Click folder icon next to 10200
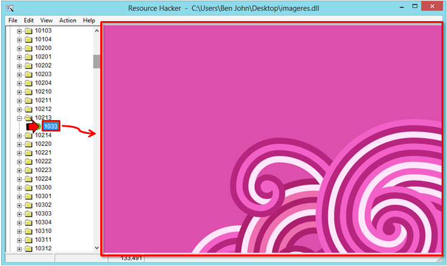The height and width of the screenshot is (266, 447). point(28,48)
